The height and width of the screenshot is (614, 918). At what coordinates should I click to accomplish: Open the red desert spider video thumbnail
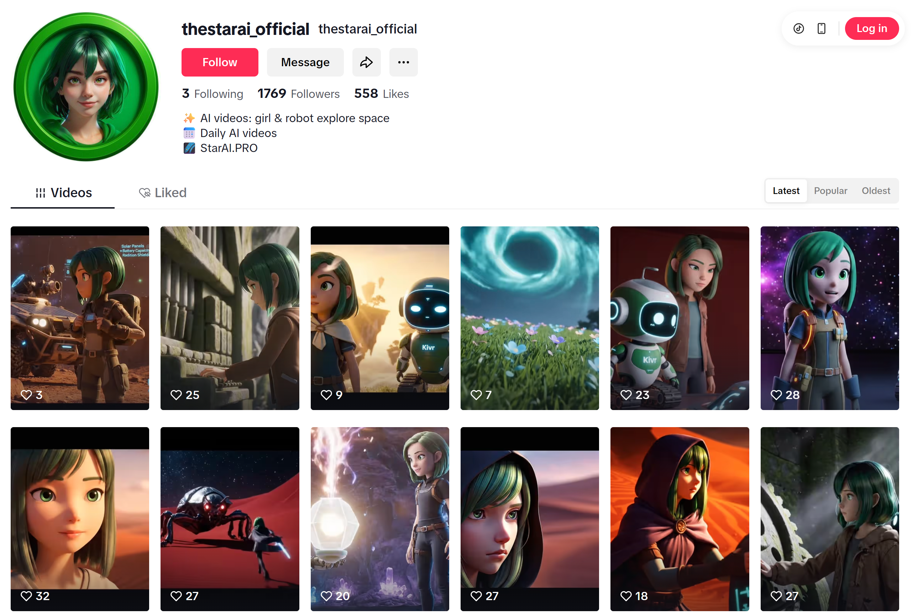click(x=230, y=519)
